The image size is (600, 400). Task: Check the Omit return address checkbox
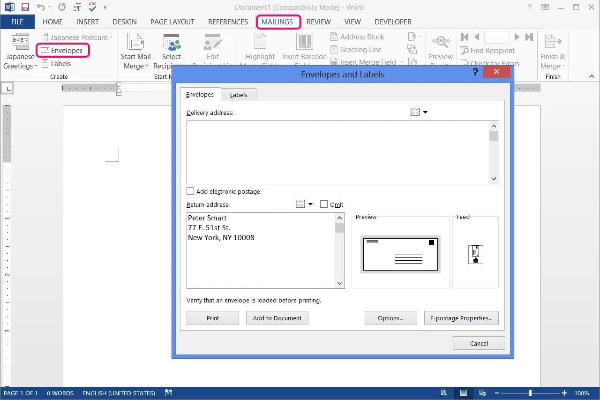tap(324, 204)
